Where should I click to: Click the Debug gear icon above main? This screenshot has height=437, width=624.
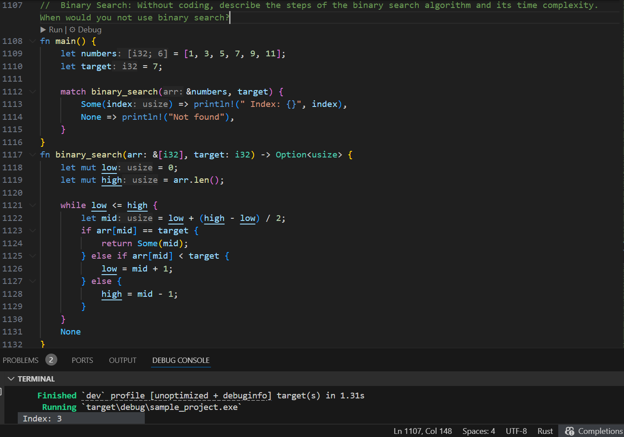coord(72,30)
